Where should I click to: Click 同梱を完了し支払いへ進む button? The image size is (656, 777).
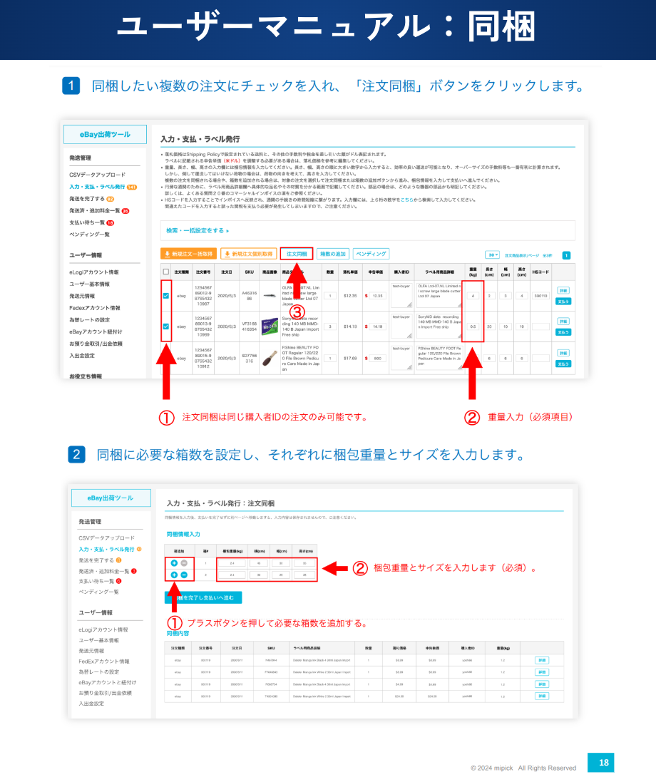pos(203,597)
